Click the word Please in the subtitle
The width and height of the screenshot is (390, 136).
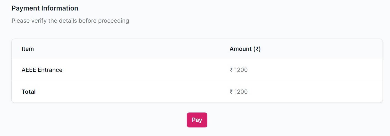click(20, 21)
